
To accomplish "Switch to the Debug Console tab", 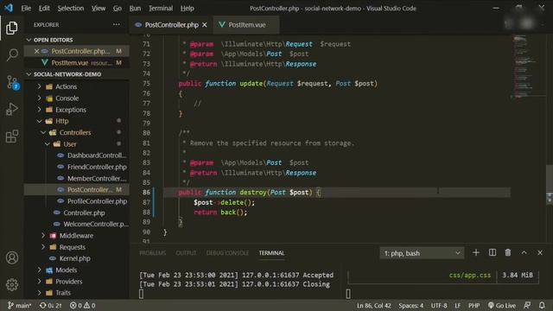I will point(227,253).
